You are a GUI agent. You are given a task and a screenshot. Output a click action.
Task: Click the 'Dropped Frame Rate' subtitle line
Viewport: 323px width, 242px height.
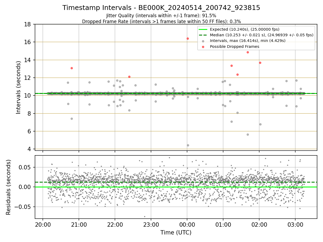coord(161,21)
